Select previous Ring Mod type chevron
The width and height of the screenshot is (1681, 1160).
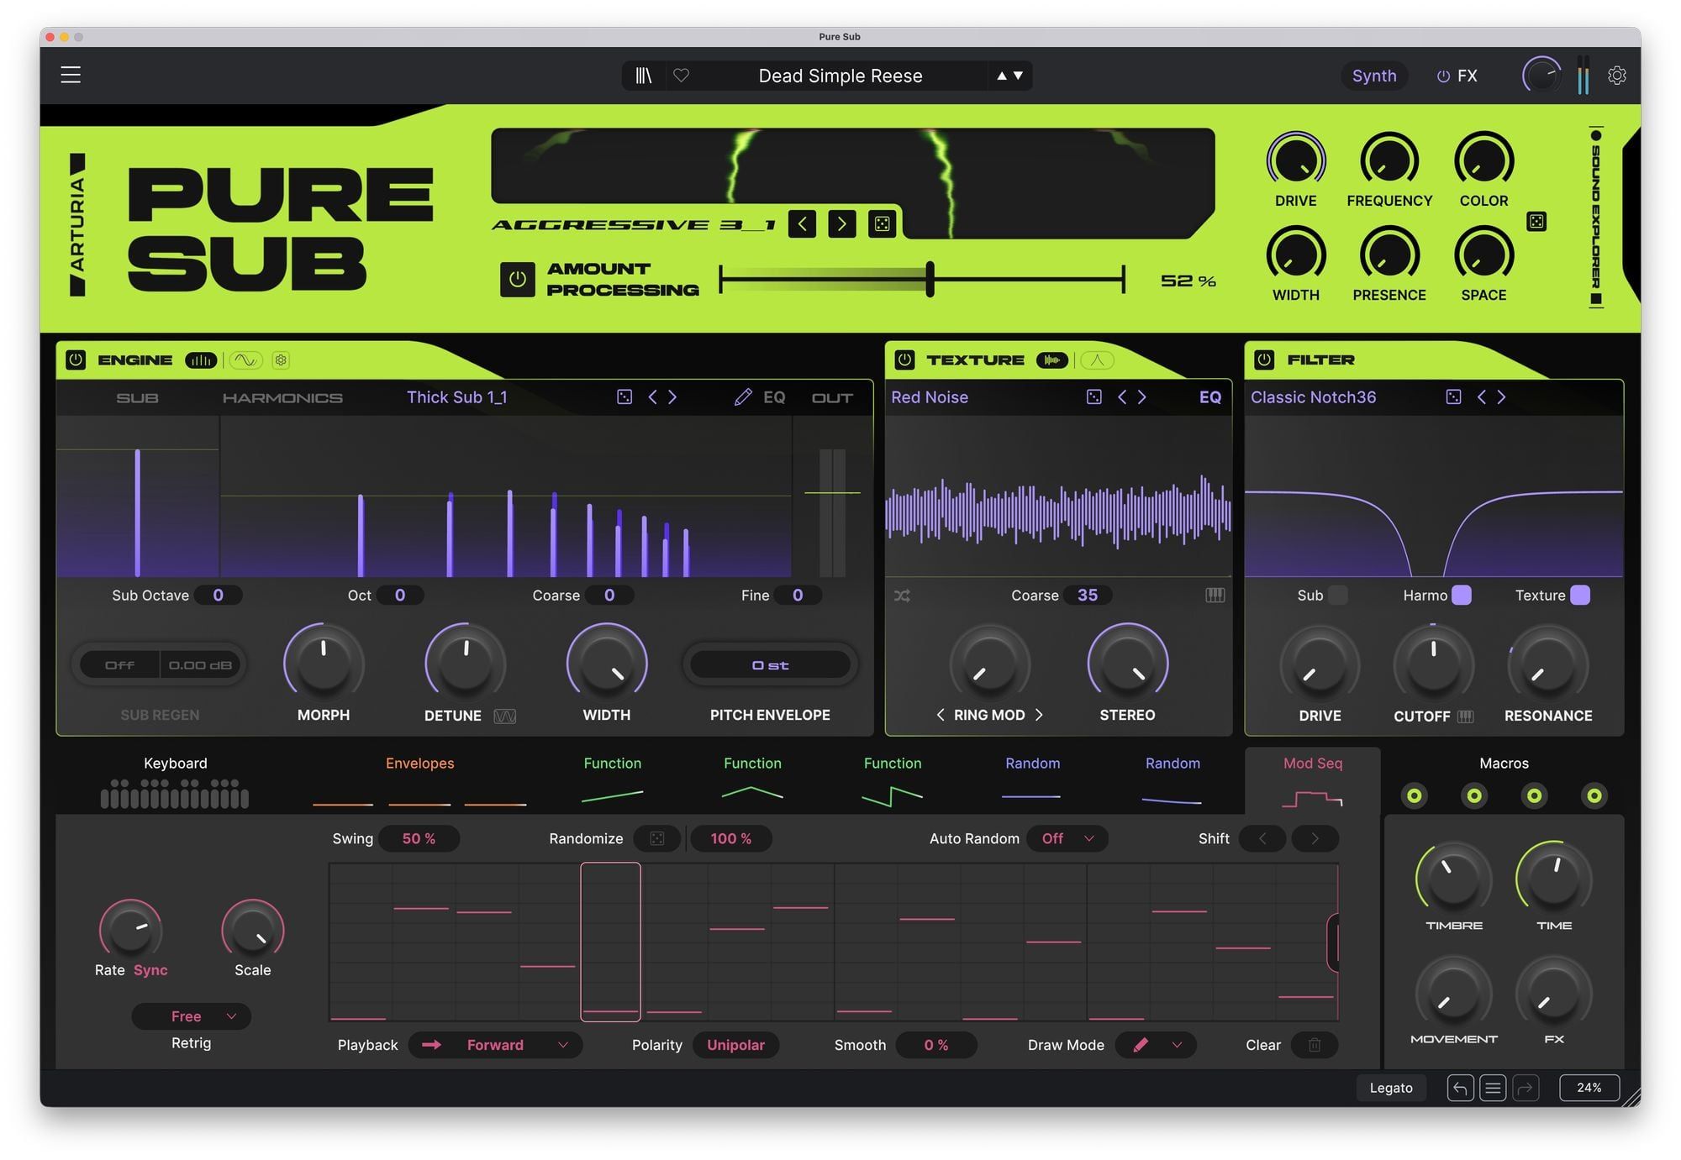pyautogui.click(x=941, y=715)
